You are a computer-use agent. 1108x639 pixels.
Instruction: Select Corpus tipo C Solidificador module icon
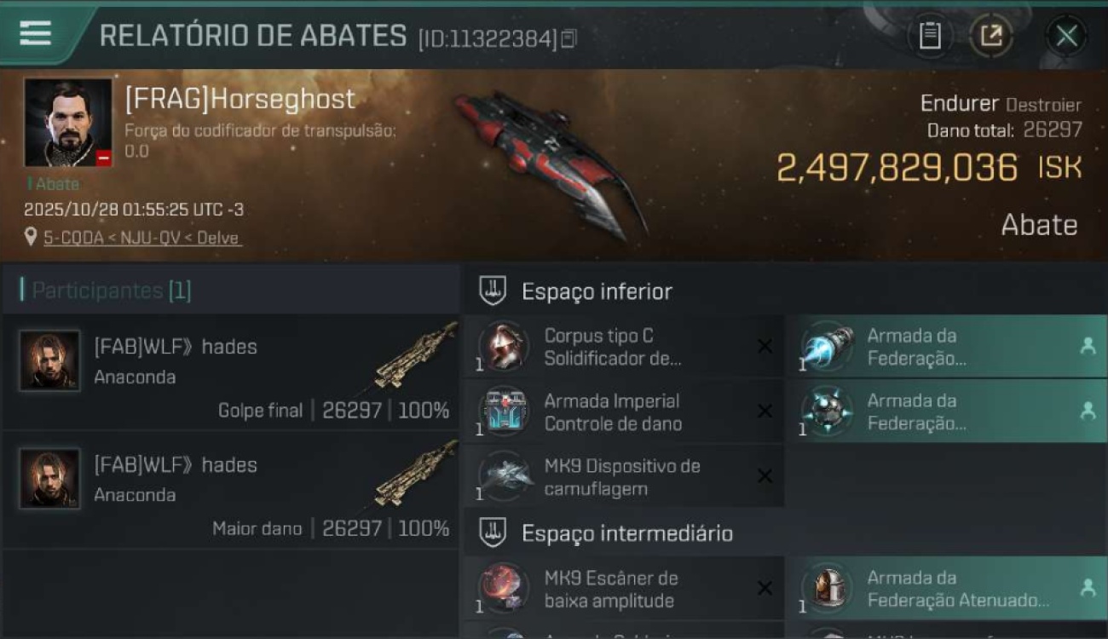(x=503, y=346)
